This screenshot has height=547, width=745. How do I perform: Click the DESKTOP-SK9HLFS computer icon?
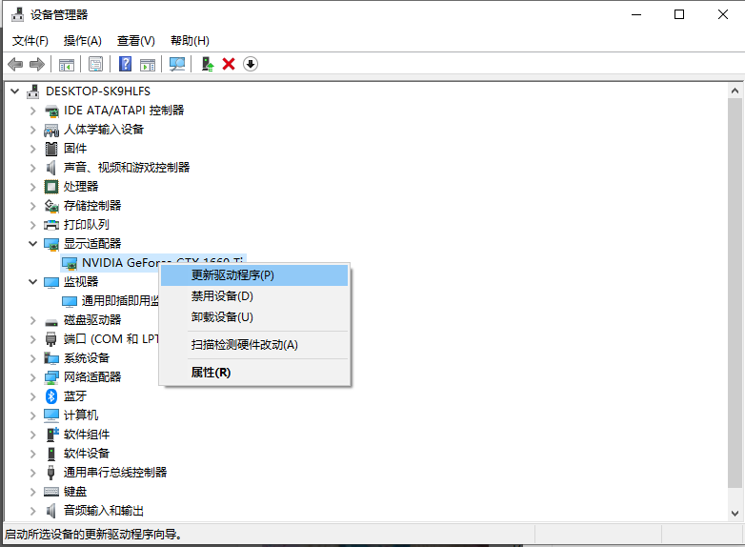(x=32, y=91)
